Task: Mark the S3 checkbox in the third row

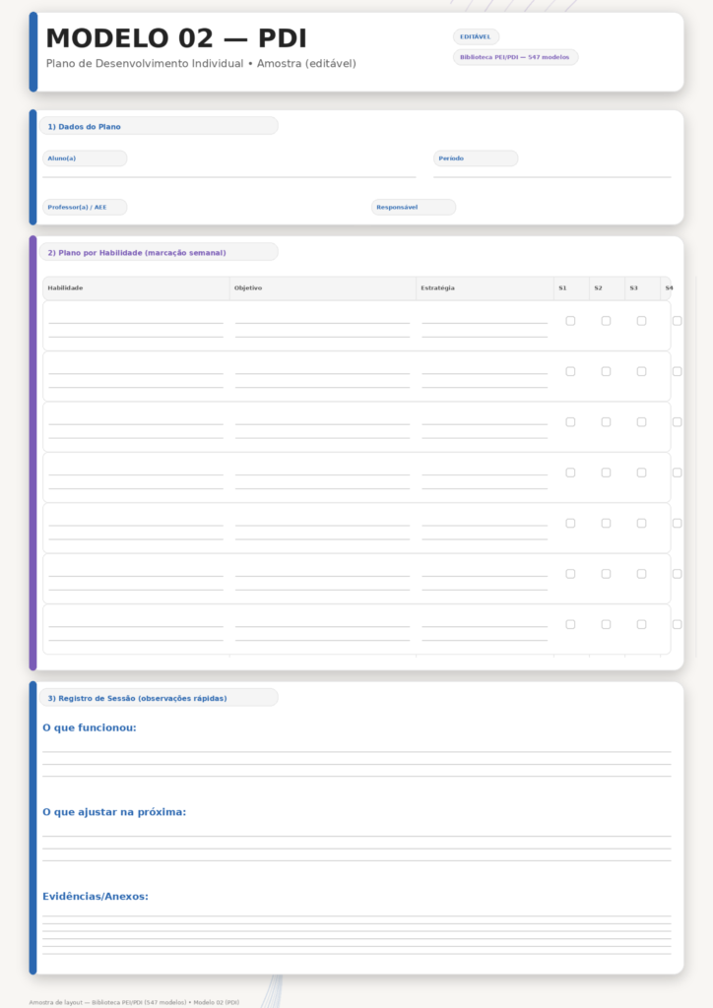Action: click(x=641, y=422)
